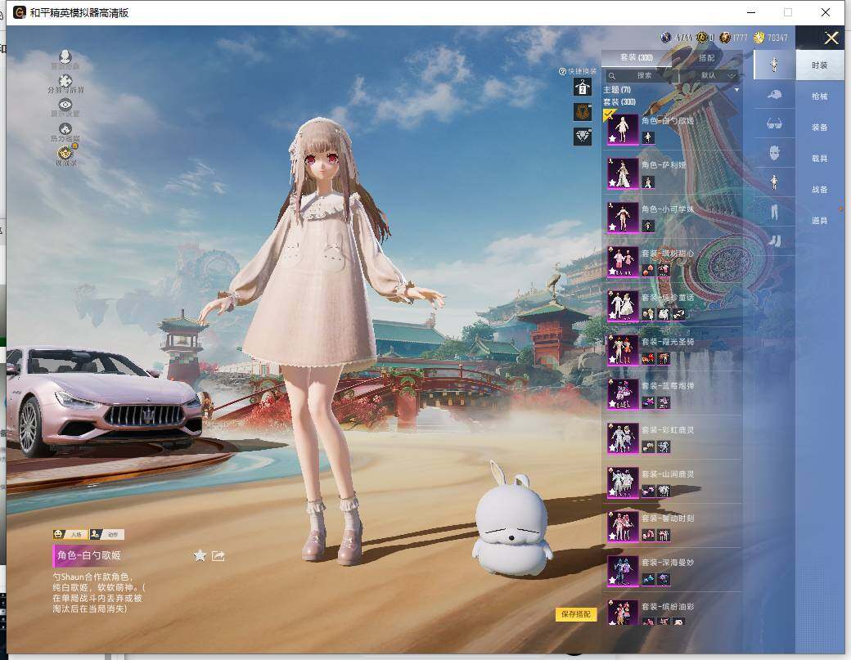Viewport: 851px width, 660px height.
Task: Toggle favorite star for 角色-白勺歌姬
Action: [x=200, y=556]
